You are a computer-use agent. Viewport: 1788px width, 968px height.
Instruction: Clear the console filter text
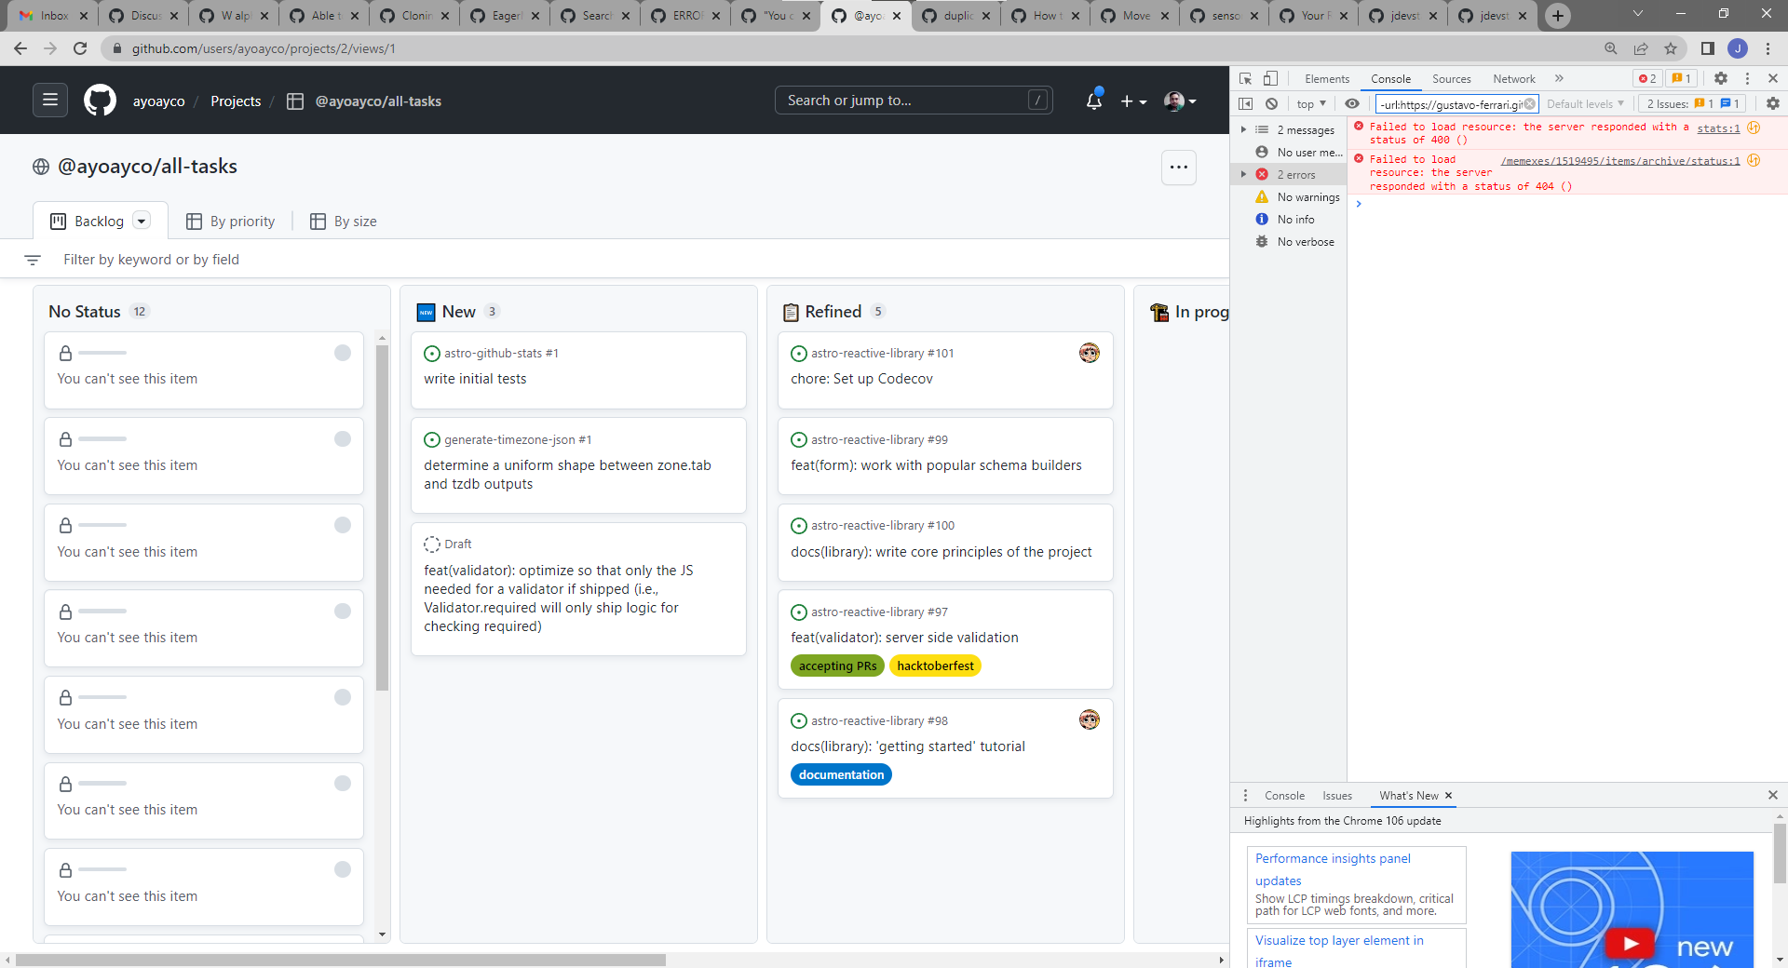pos(1529,103)
